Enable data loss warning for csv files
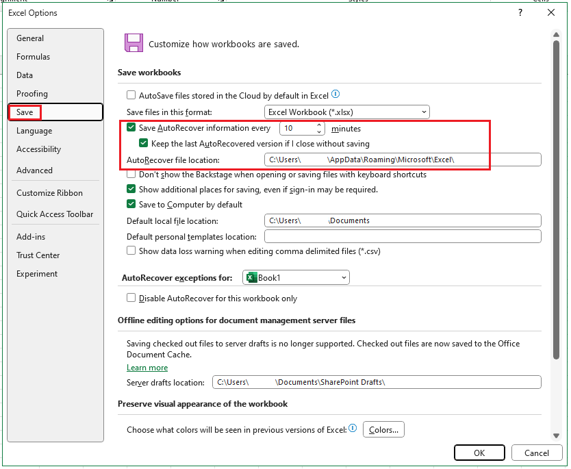Viewport: 571px width, 469px height. pyautogui.click(x=131, y=251)
